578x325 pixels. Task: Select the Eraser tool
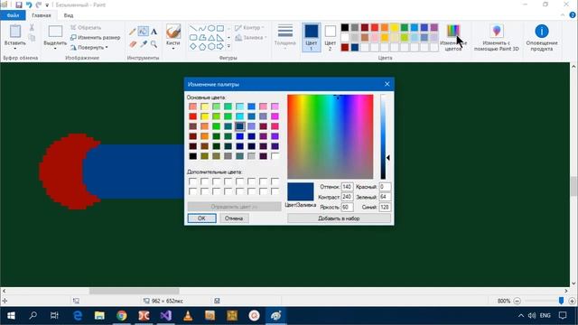[133, 44]
